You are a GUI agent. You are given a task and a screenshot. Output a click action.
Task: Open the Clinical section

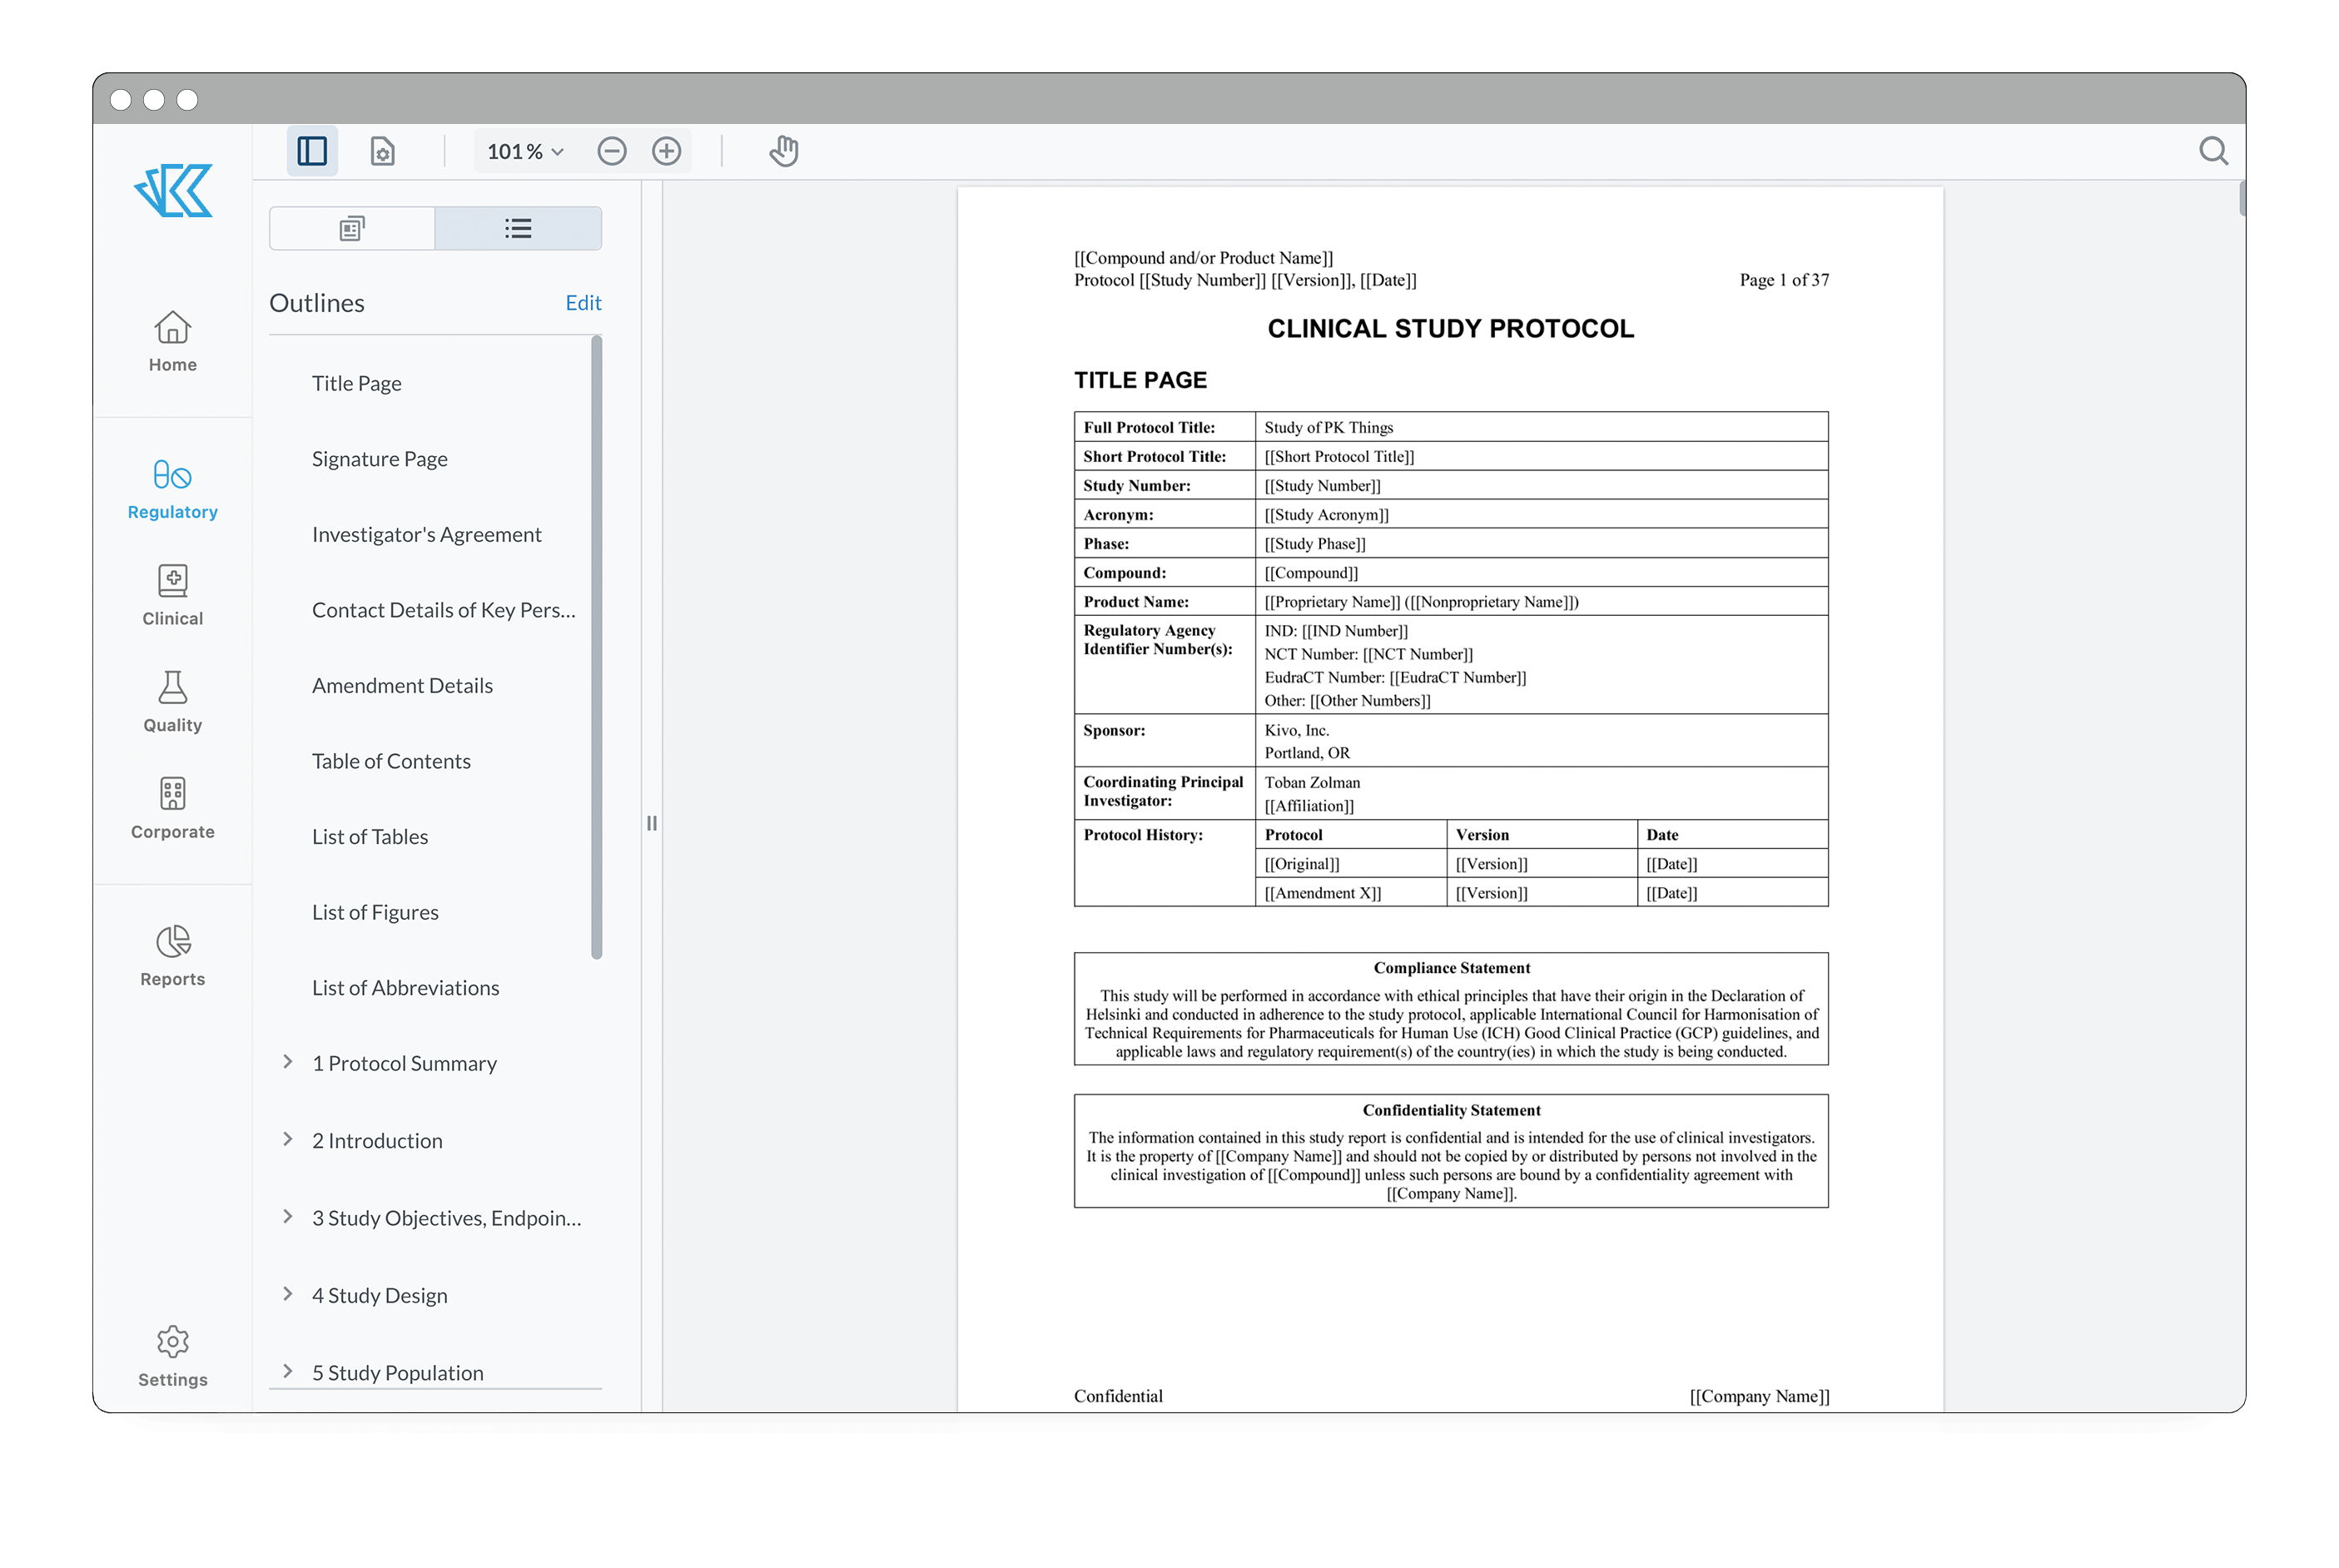pyautogui.click(x=172, y=596)
